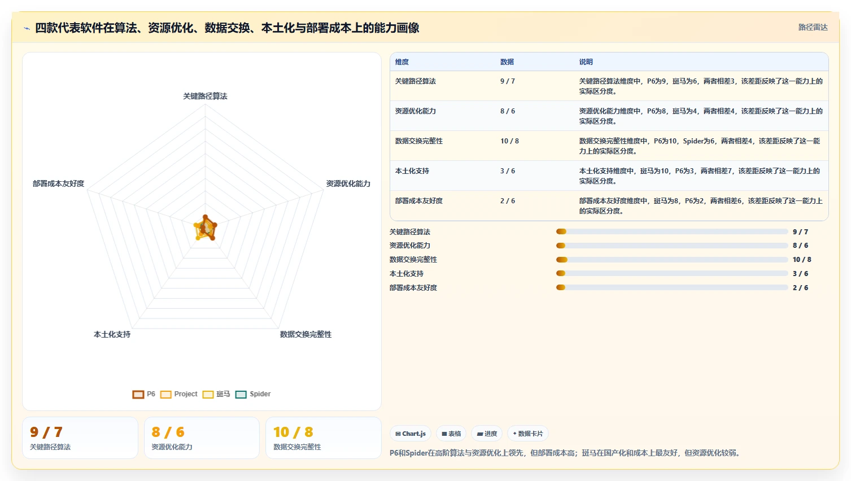
Task: Click the 资源优化能力 progress bar
Action: coord(672,246)
